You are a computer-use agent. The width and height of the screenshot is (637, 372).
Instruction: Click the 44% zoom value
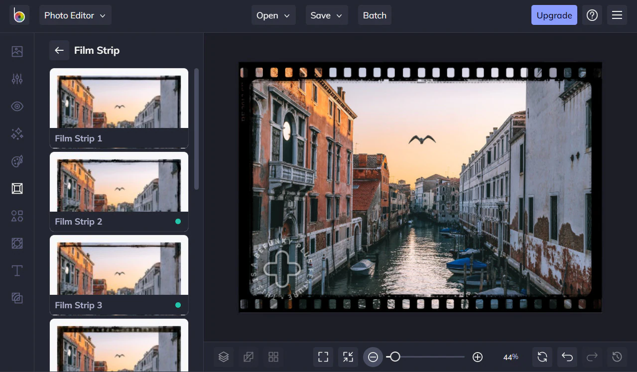[x=510, y=357]
